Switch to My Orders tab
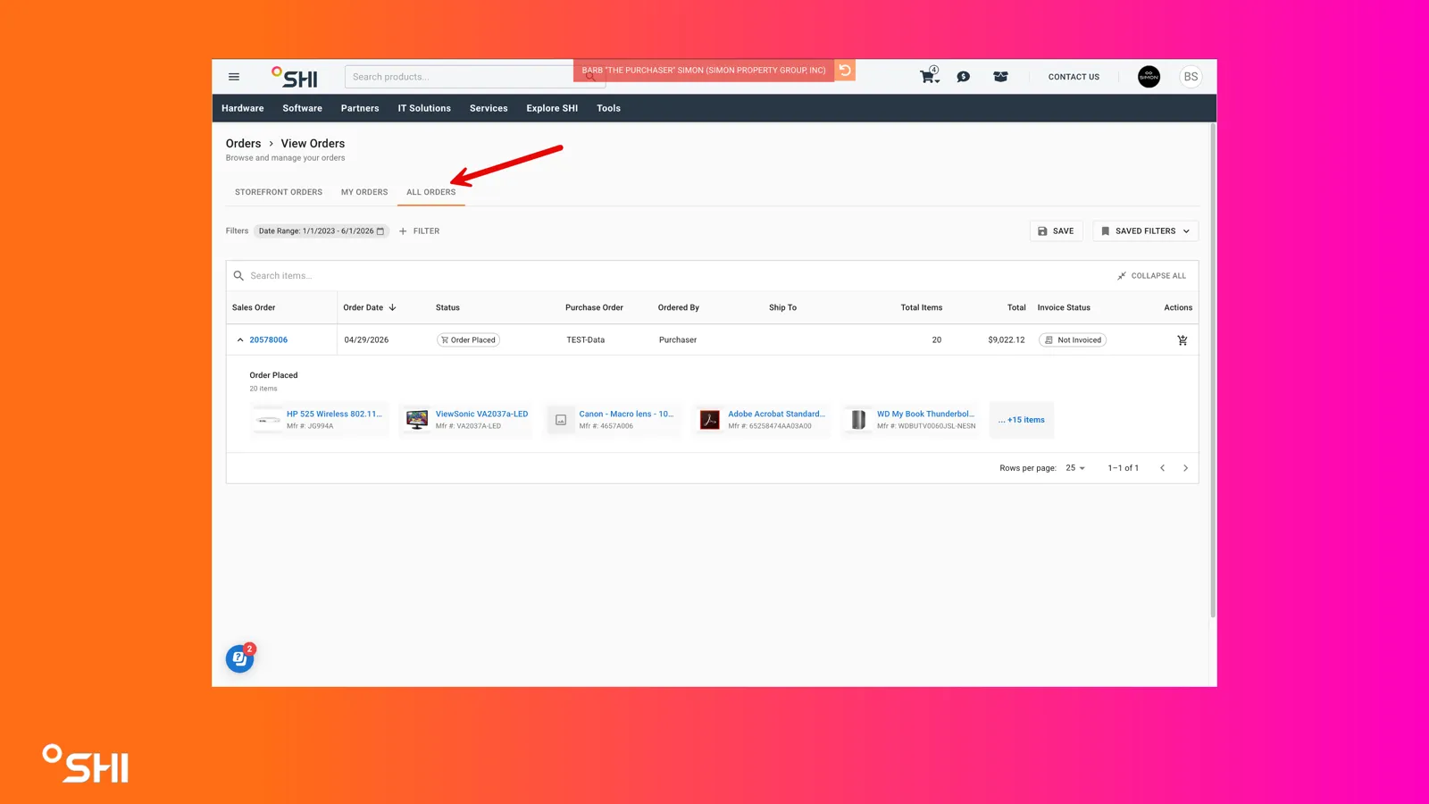1429x804 pixels. click(x=364, y=192)
